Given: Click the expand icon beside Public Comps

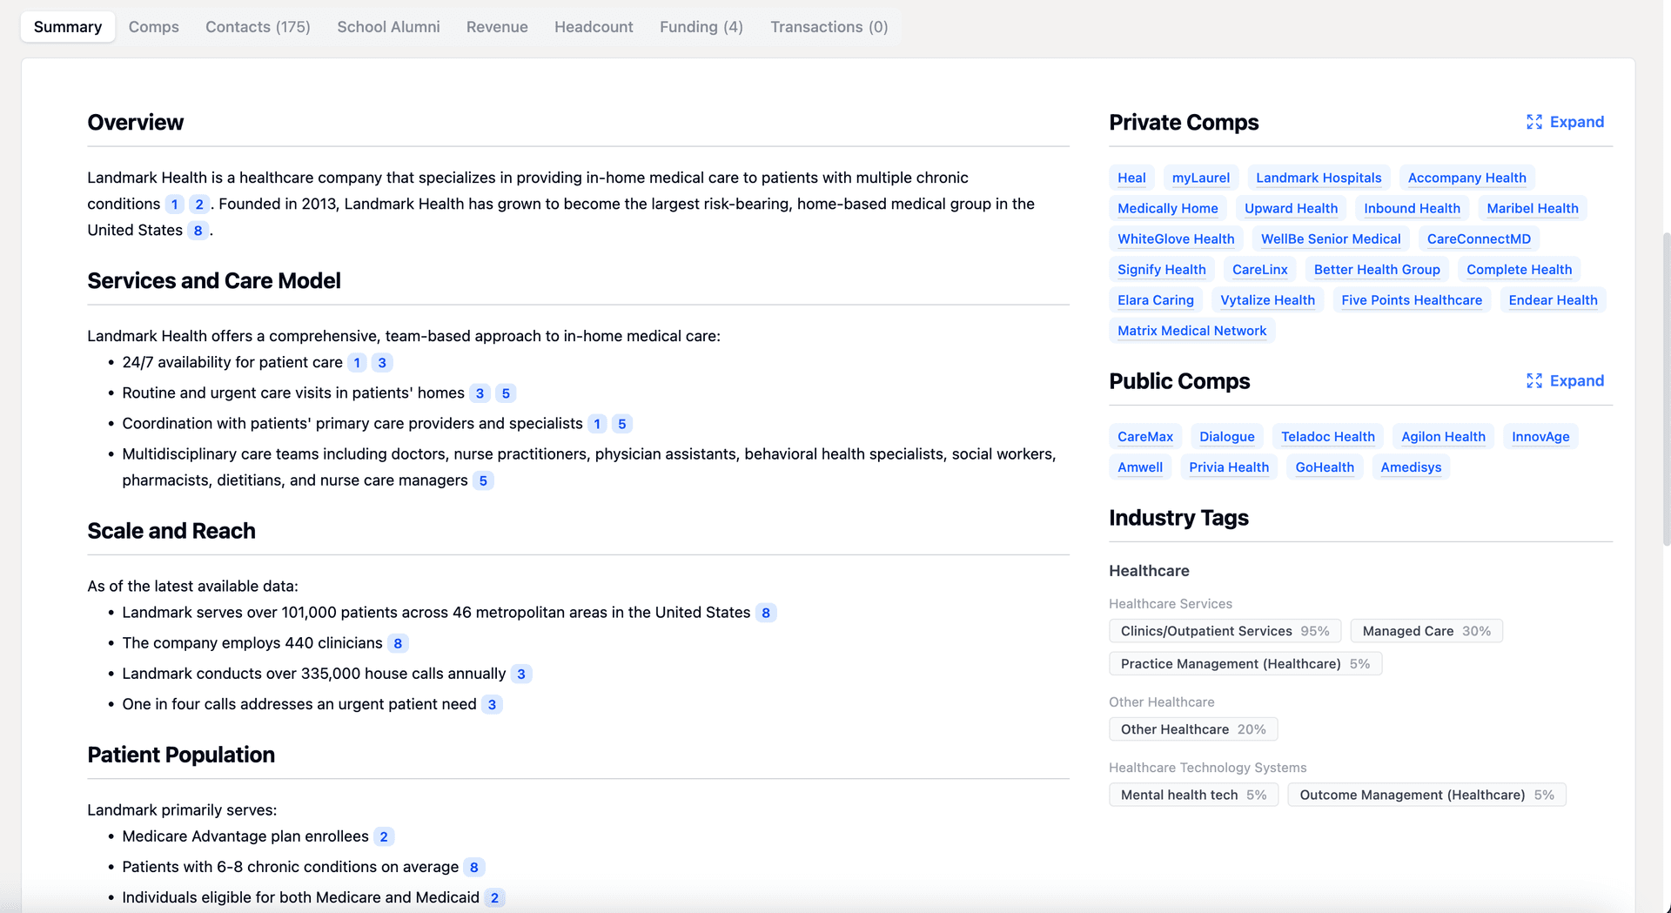Looking at the screenshot, I should click(1533, 381).
